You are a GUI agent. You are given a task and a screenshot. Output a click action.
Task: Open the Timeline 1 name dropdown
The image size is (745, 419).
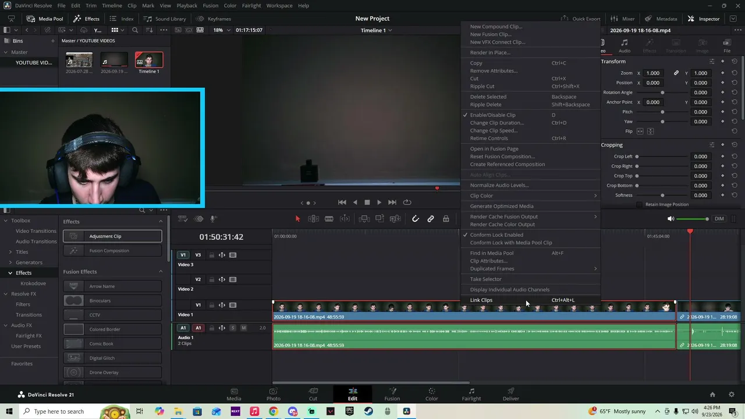[376, 30]
